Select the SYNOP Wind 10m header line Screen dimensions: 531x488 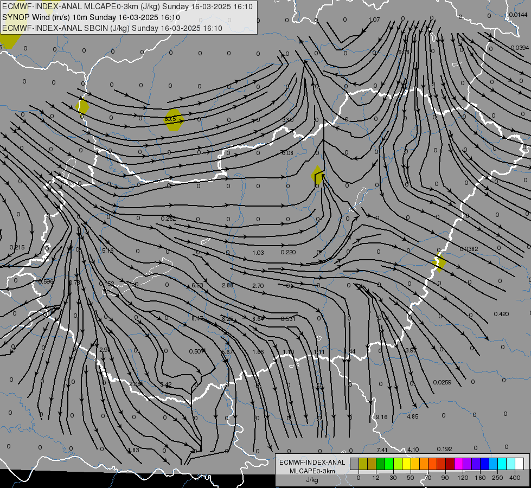91,17
